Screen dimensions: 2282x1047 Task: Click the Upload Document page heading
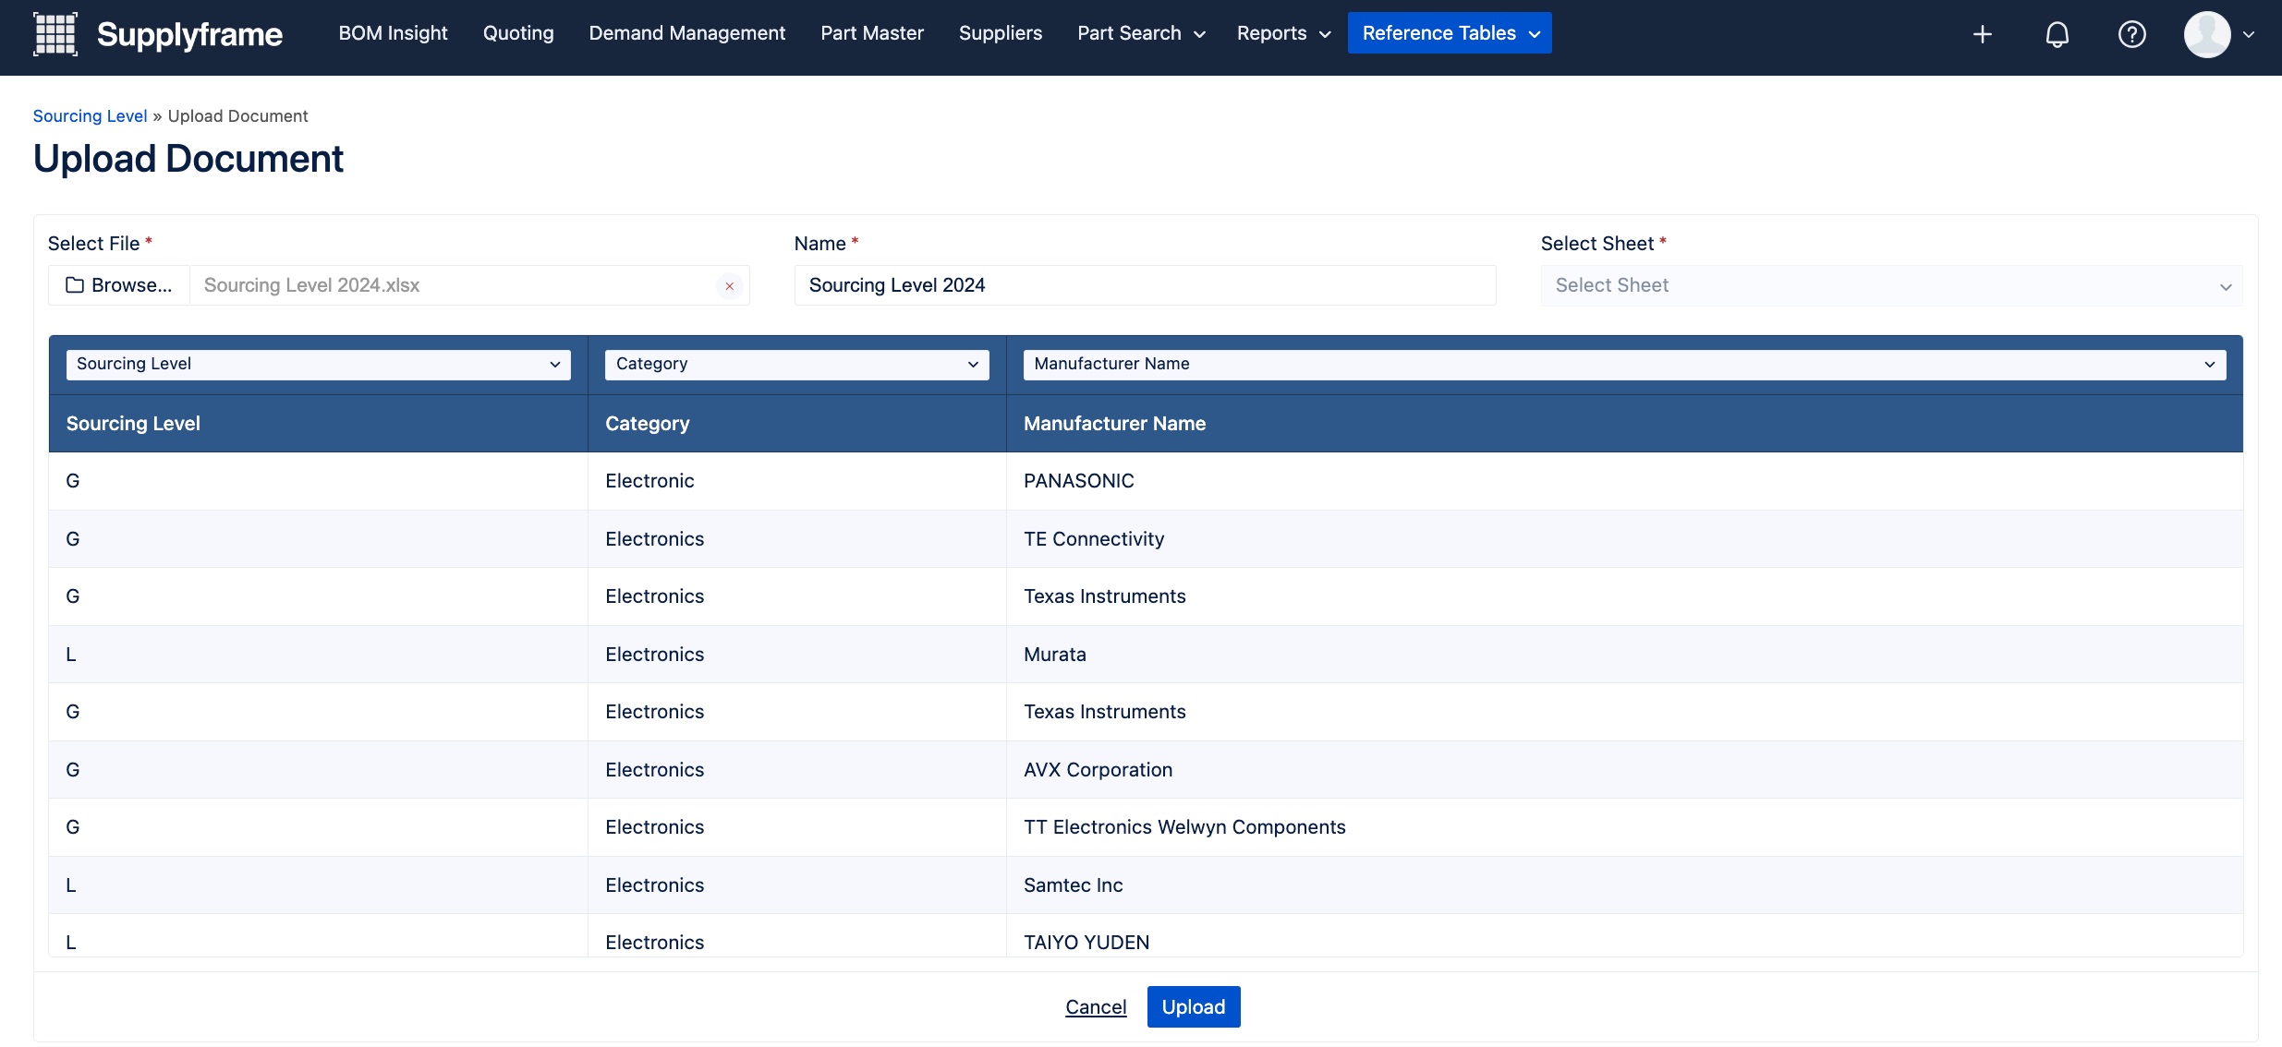(x=188, y=159)
